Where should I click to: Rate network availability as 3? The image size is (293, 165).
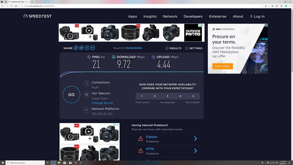tap(167, 96)
